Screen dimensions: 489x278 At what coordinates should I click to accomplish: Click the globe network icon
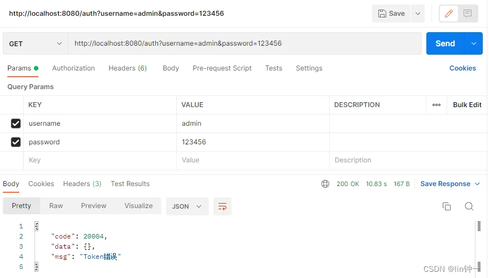[x=325, y=184]
